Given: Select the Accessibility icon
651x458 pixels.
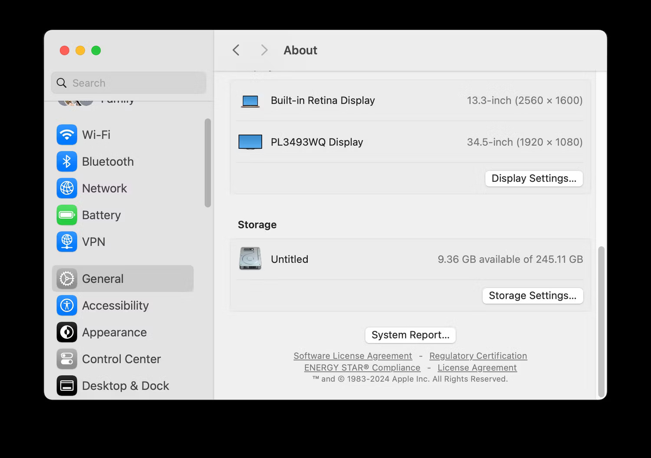Looking at the screenshot, I should (x=67, y=306).
